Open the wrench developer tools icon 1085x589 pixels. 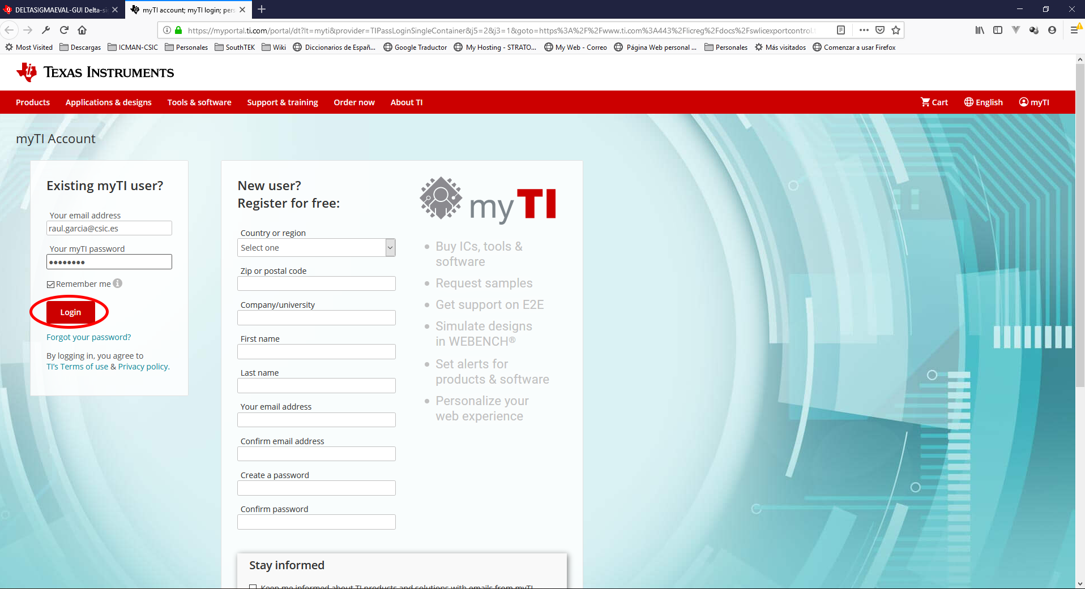click(46, 30)
